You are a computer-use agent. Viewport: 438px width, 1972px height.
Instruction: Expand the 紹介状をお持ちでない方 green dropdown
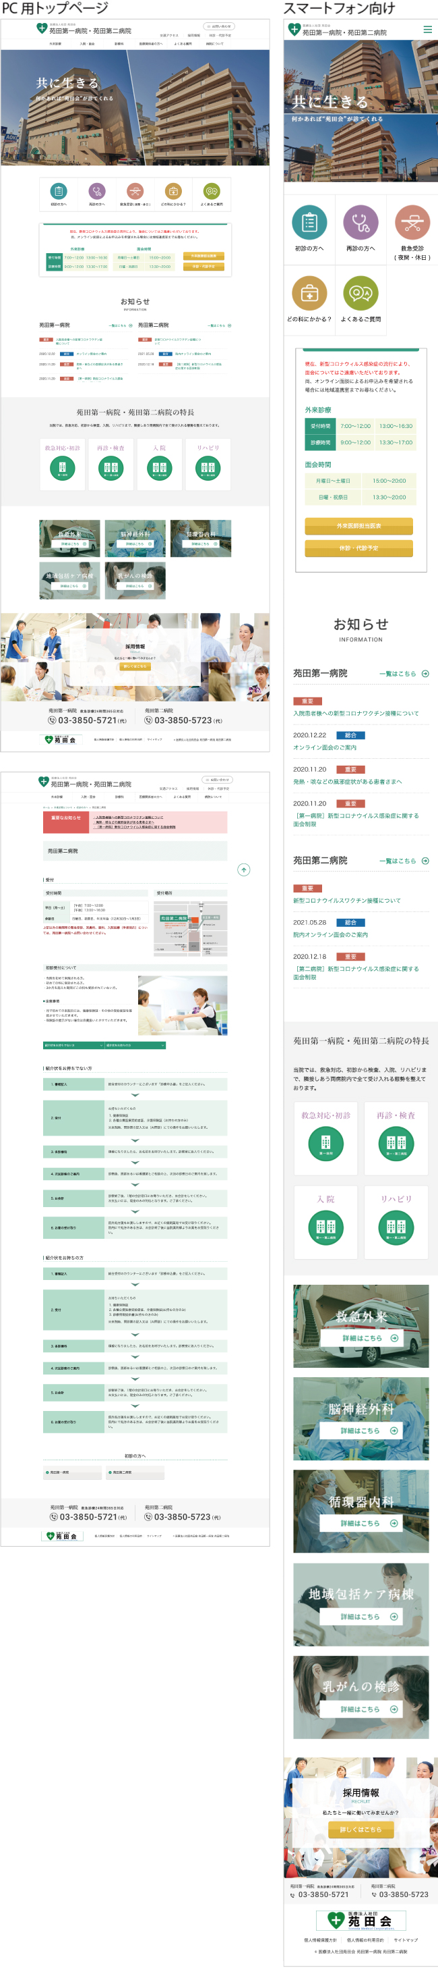click(x=73, y=1045)
